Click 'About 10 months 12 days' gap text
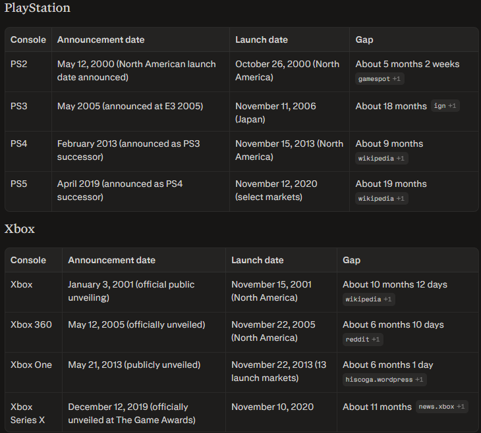Viewport: 481px width, 433px height. [x=395, y=285]
